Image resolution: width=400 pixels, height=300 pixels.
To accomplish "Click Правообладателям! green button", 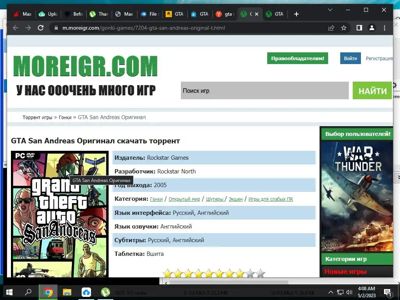I will pos(297,58).
